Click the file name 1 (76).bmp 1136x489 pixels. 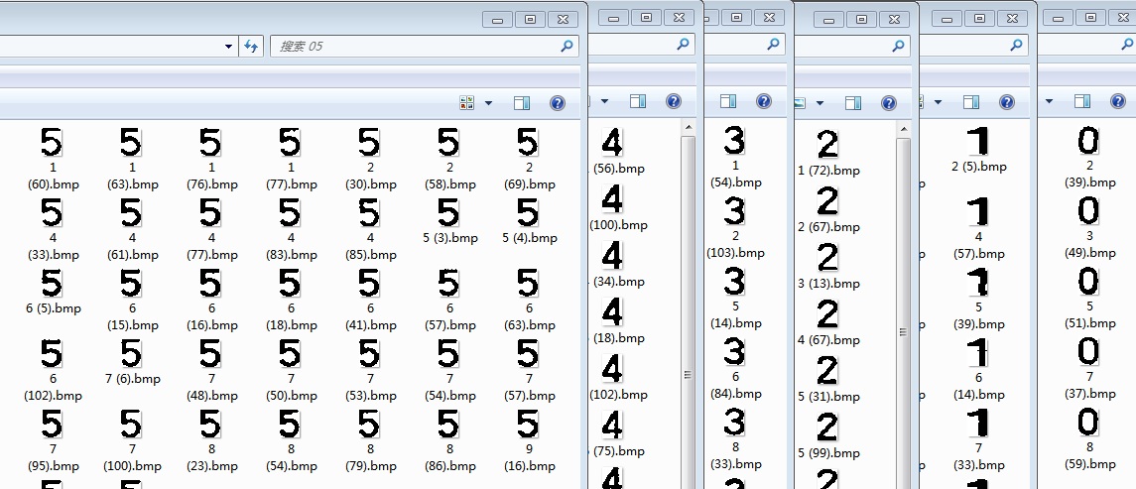(x=211, y=176)
